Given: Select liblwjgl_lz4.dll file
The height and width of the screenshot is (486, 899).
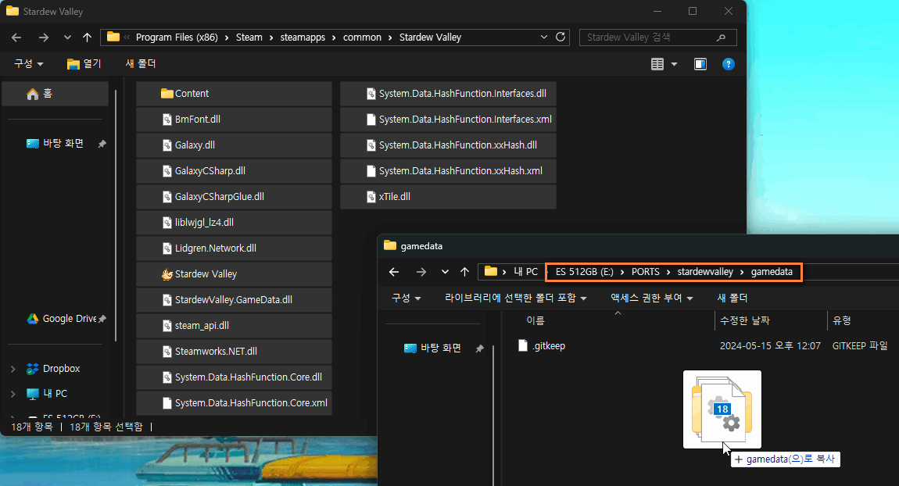Looking at the screenshot, I should click(234, 223).
